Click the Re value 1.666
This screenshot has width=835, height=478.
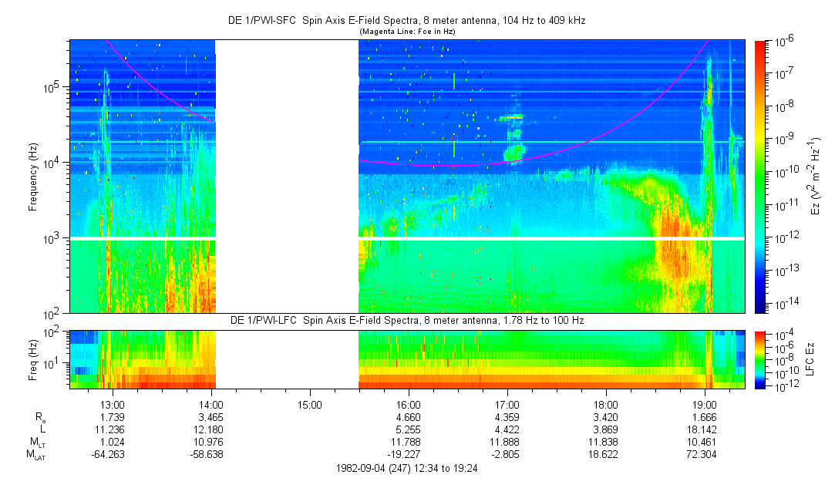[x=704, y=417]
